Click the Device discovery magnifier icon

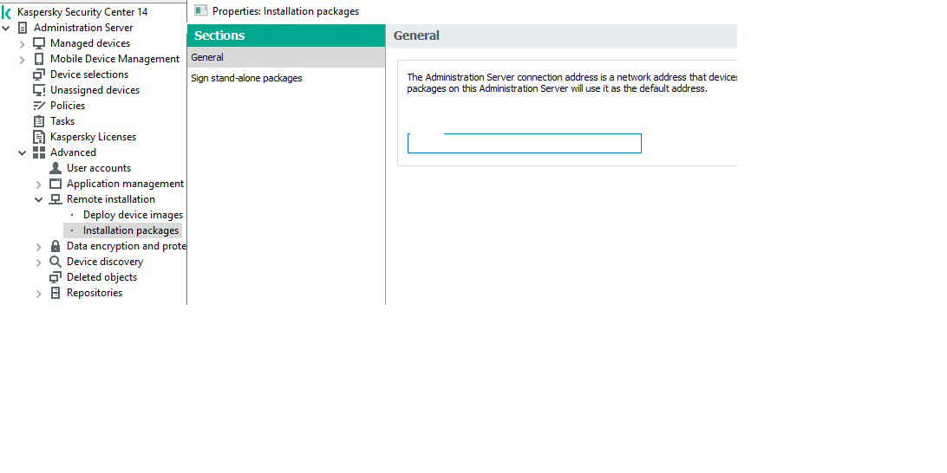pos(56,262)
